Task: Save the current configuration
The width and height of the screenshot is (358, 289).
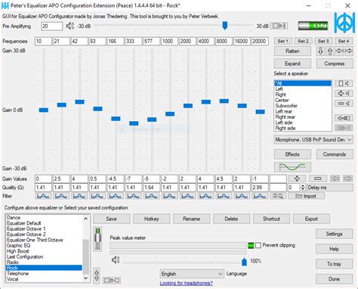Action: point(112,219)
